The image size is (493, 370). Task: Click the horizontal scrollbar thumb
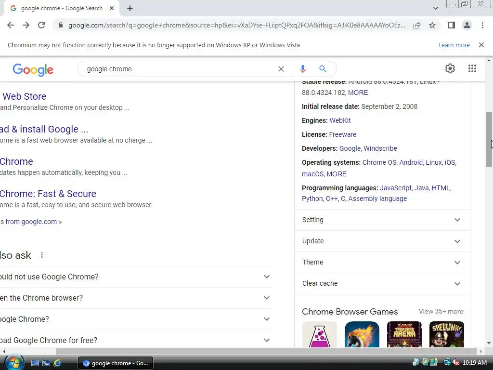(x=266, y=351)
